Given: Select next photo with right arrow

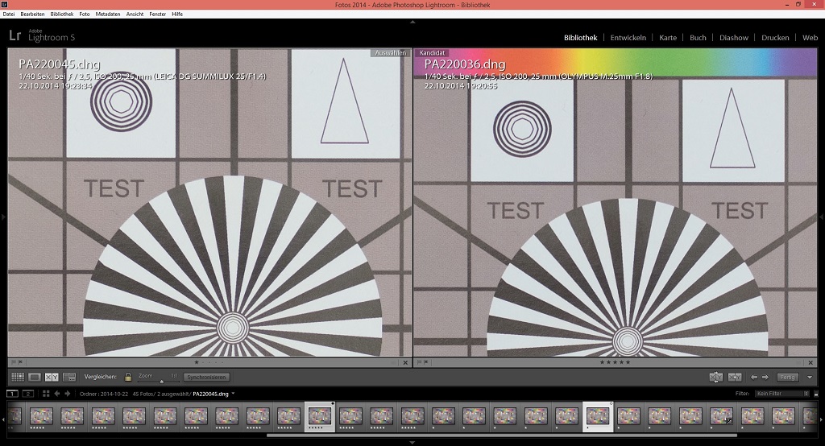Looking at the screenshot, I should [765, 377].
